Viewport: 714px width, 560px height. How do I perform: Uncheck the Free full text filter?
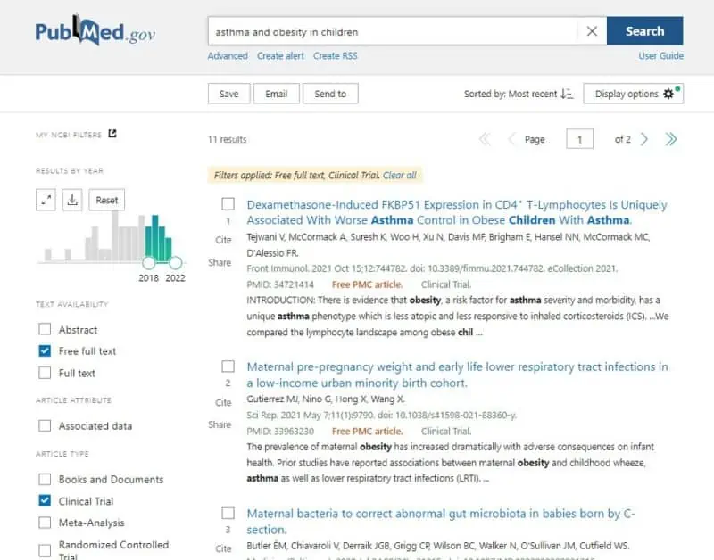point(46,351)
